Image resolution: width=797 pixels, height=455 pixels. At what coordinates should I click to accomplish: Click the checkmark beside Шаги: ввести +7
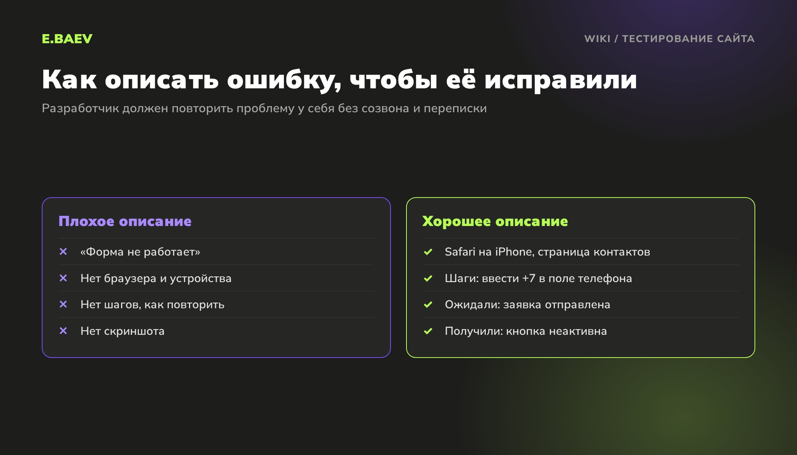pos(428,278)
